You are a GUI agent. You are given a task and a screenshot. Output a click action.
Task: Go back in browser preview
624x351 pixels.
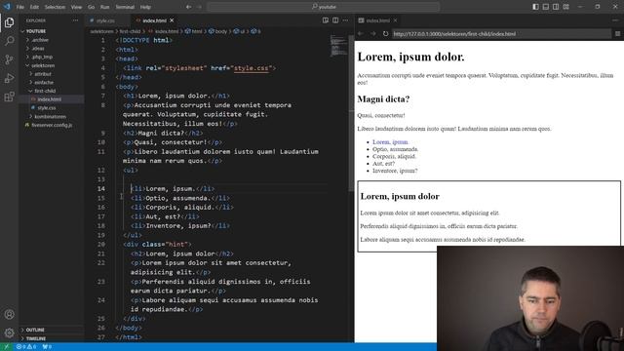(x=361, y=34)
